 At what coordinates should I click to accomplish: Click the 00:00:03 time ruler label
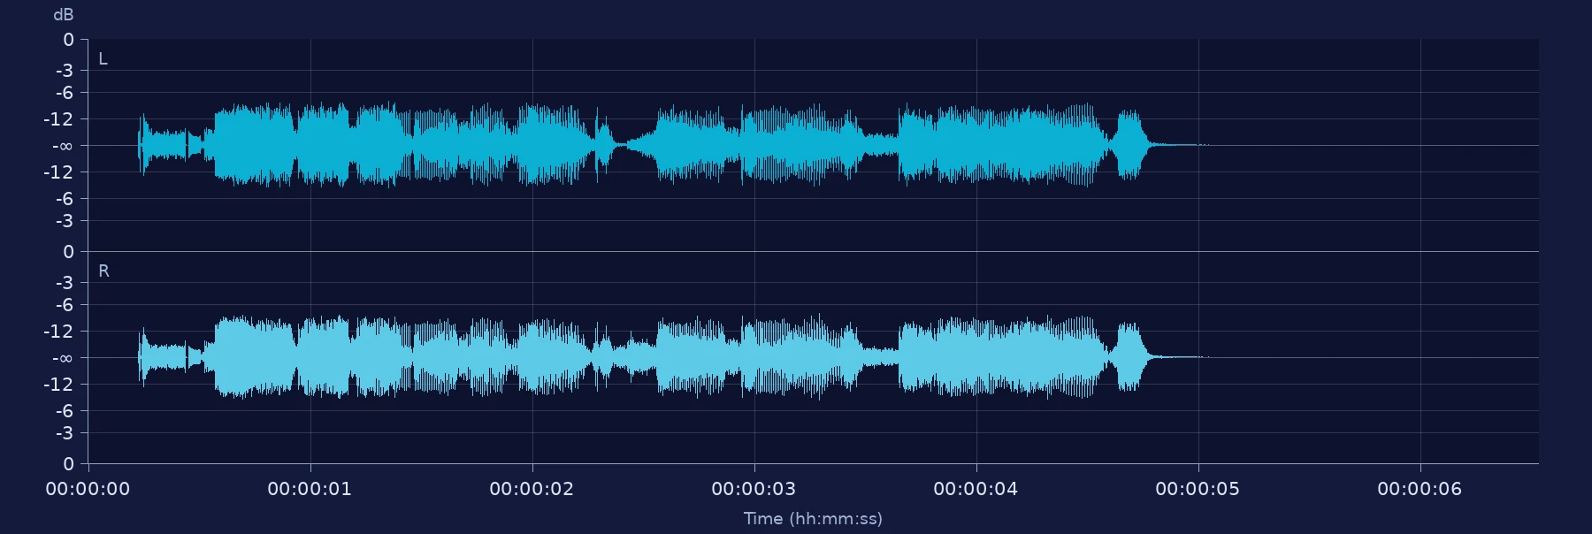pyautogui.click(x=754, y=489)
